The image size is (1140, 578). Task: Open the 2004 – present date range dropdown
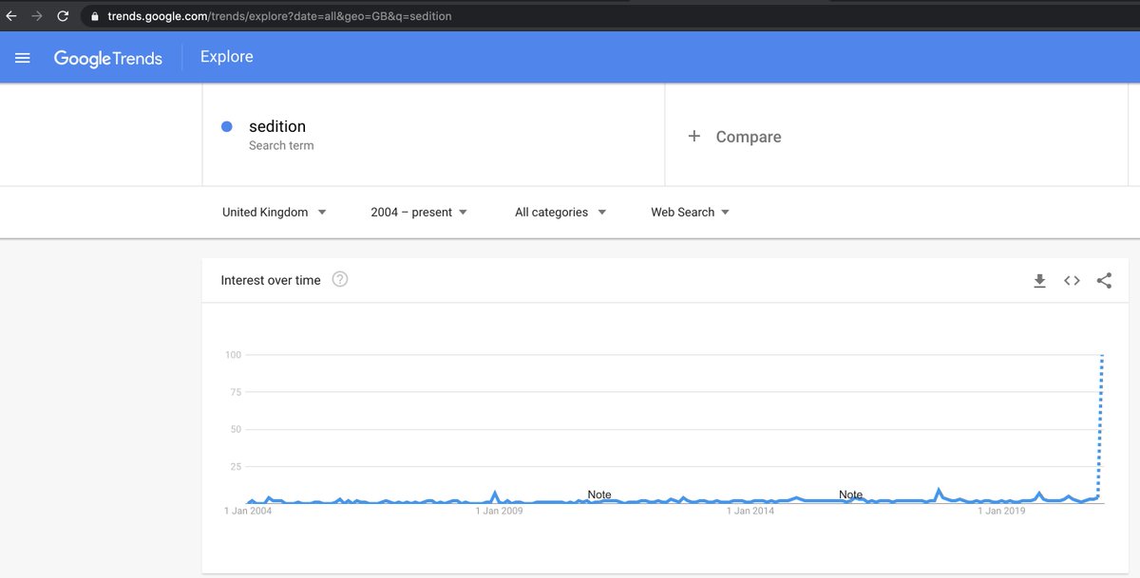[418, 212]
